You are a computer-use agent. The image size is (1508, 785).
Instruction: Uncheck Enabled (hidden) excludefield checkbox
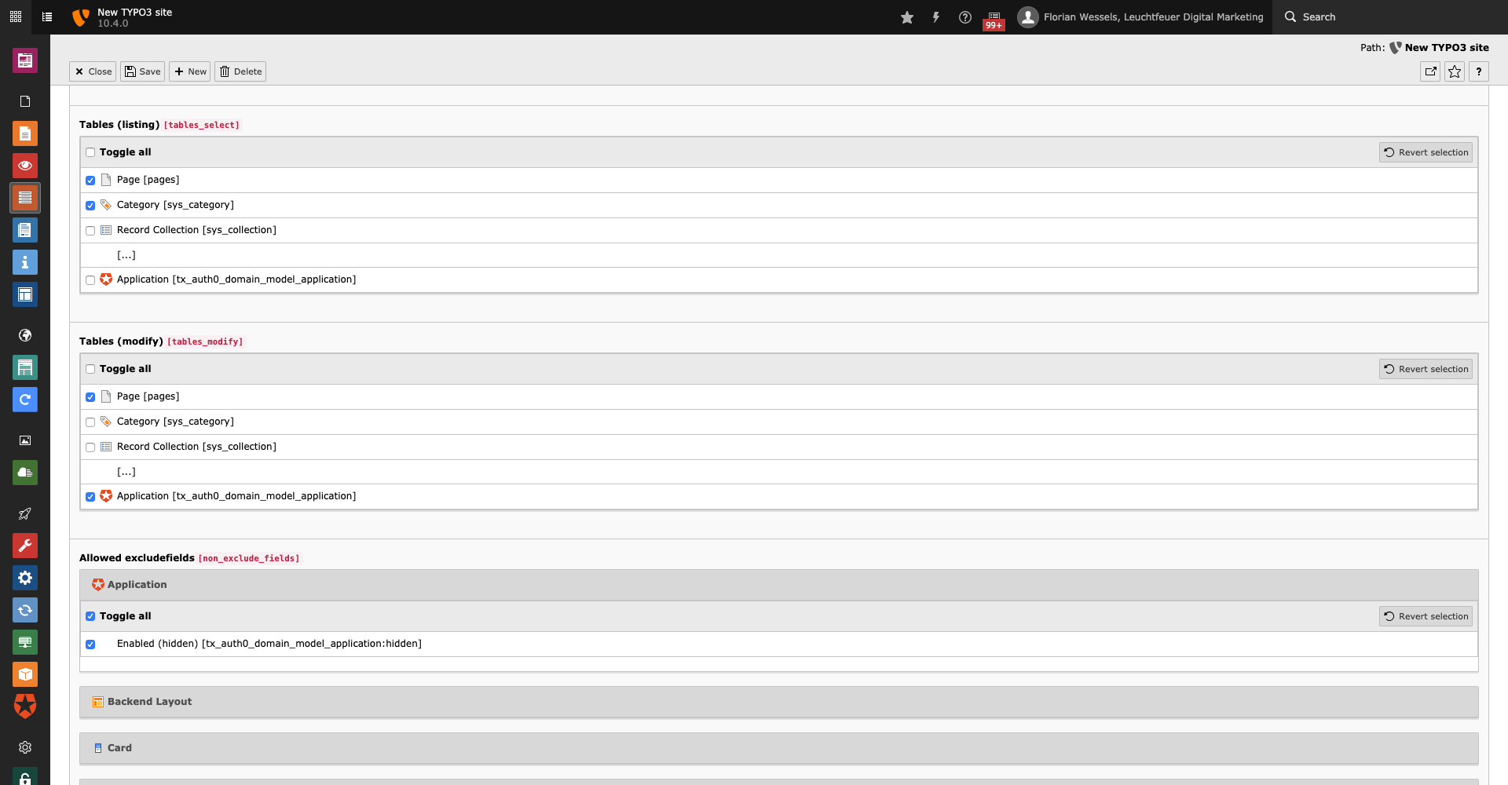(x=90, y=644)
